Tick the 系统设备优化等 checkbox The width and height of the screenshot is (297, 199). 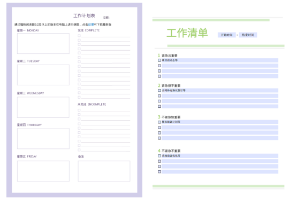(x=159, y=156)
